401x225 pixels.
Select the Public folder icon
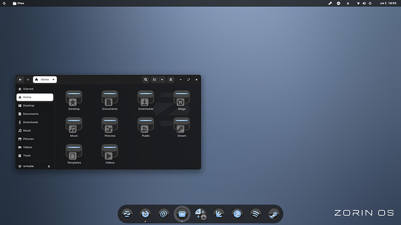146,125
